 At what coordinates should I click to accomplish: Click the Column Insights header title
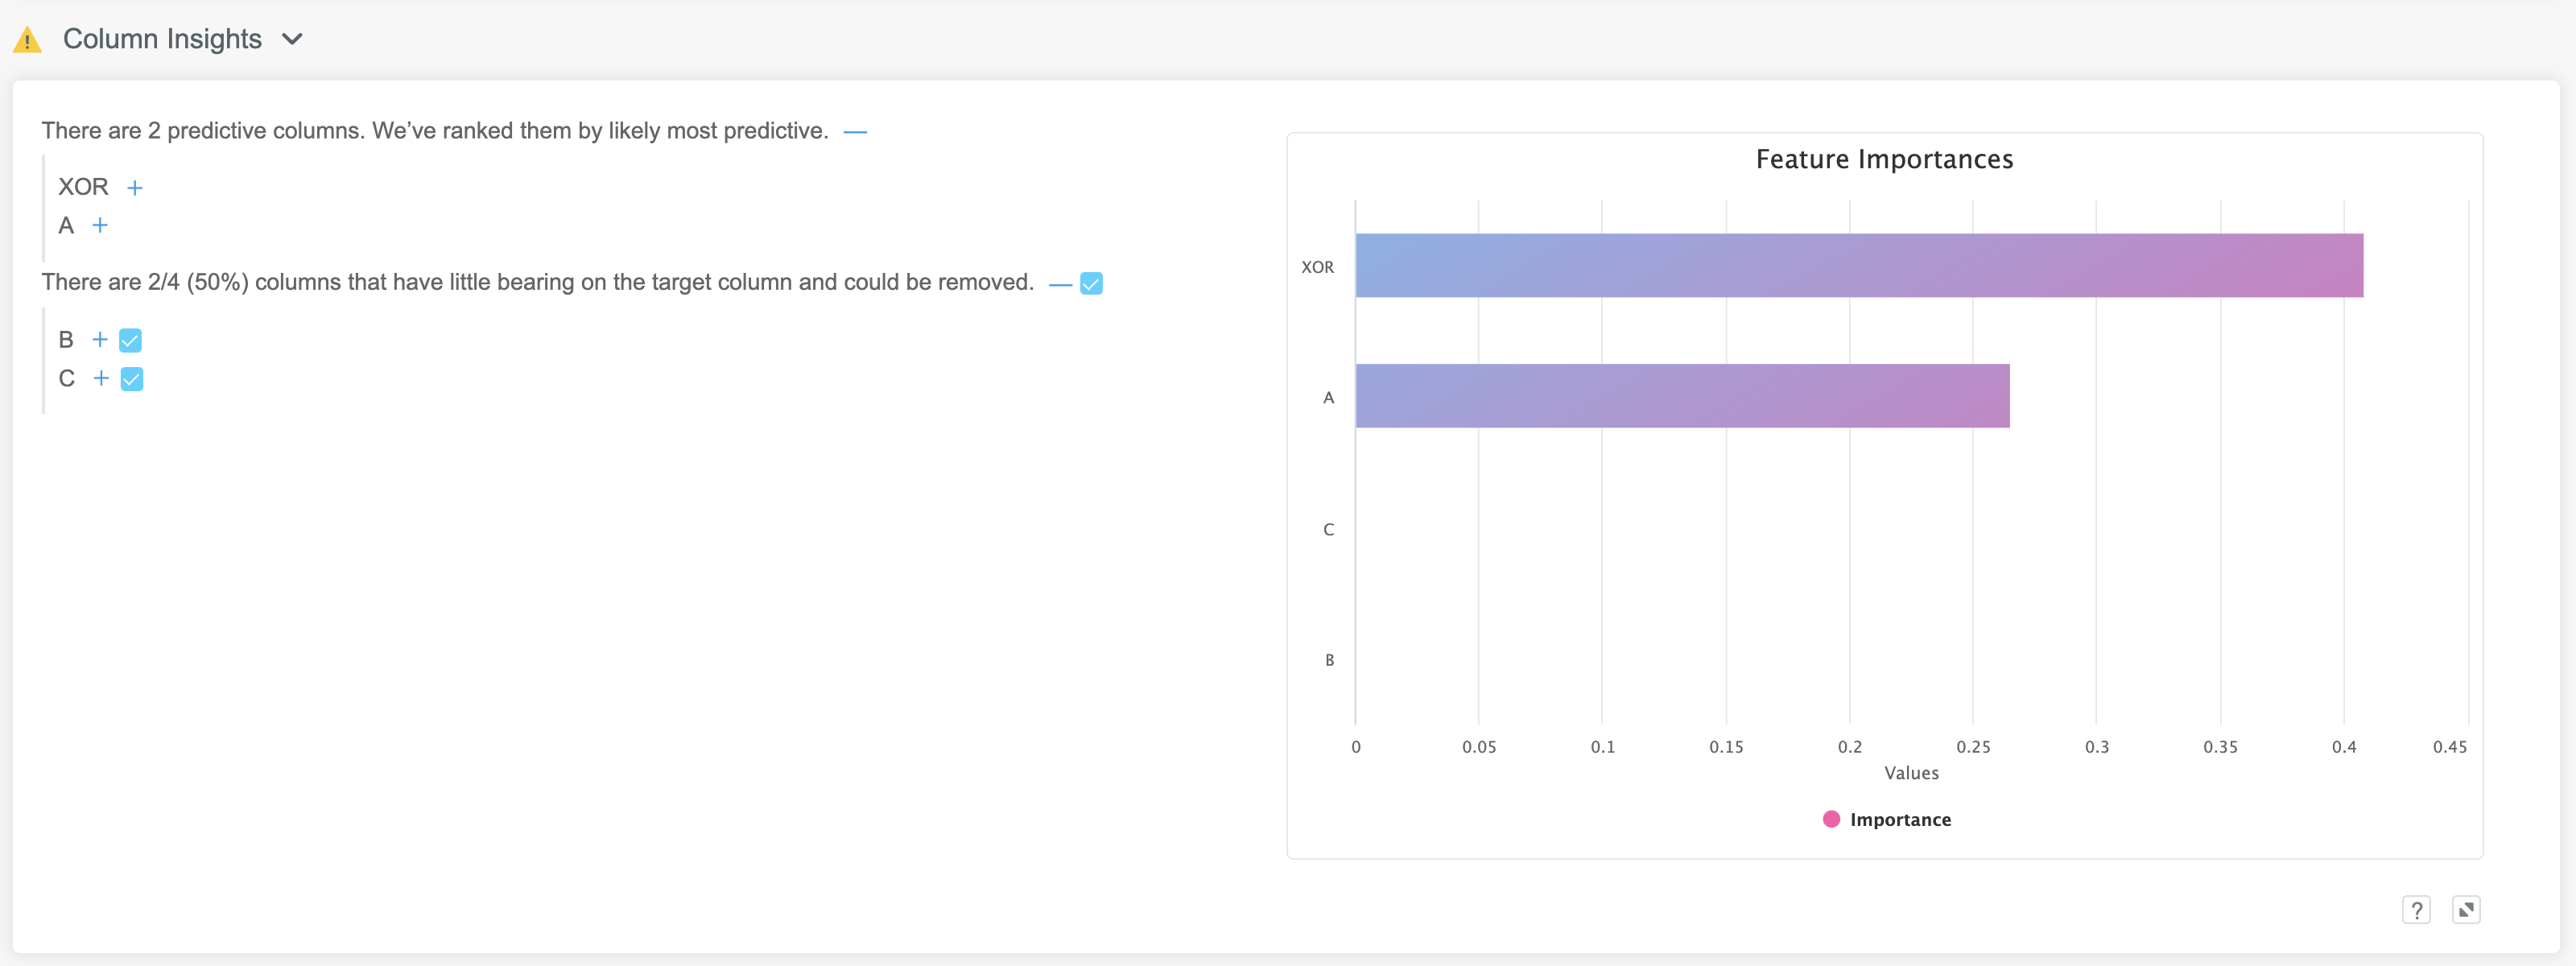[162, 39]
